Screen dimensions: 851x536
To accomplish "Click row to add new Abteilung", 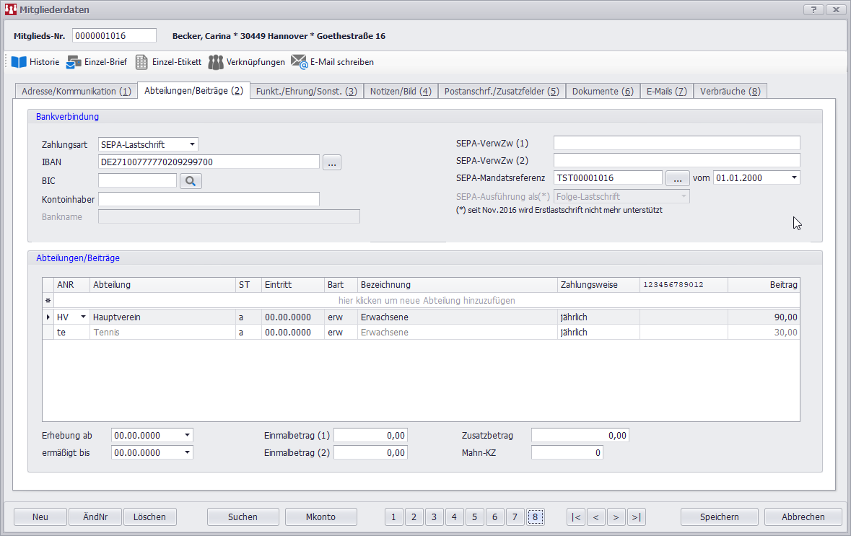I will [427, 300].
